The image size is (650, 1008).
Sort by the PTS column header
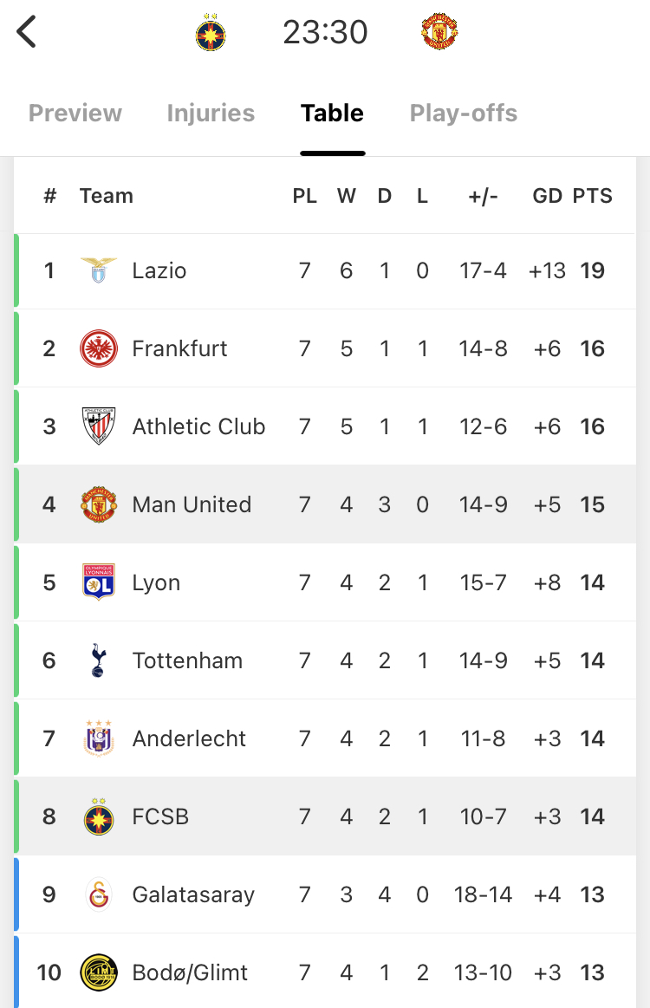point(592,195)
